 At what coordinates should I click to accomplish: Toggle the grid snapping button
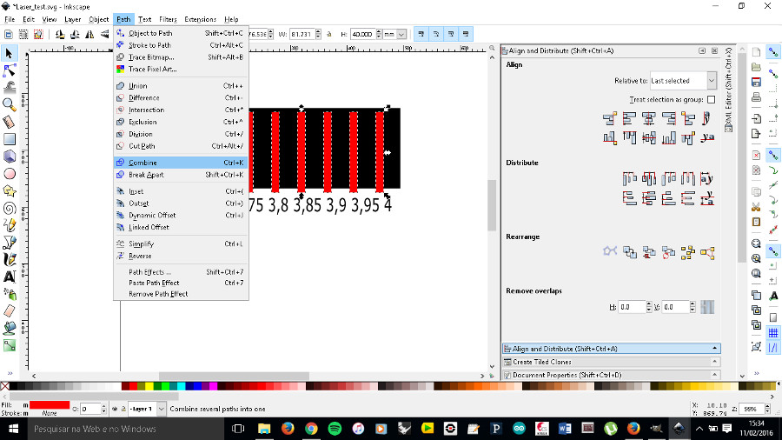773,333
